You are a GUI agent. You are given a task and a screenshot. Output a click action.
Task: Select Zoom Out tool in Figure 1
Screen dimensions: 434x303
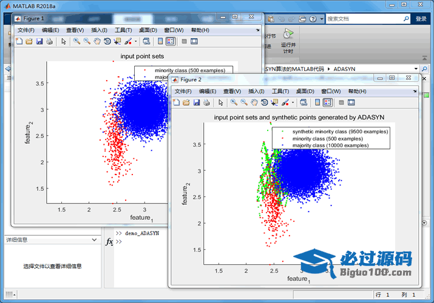click(87, 41)
